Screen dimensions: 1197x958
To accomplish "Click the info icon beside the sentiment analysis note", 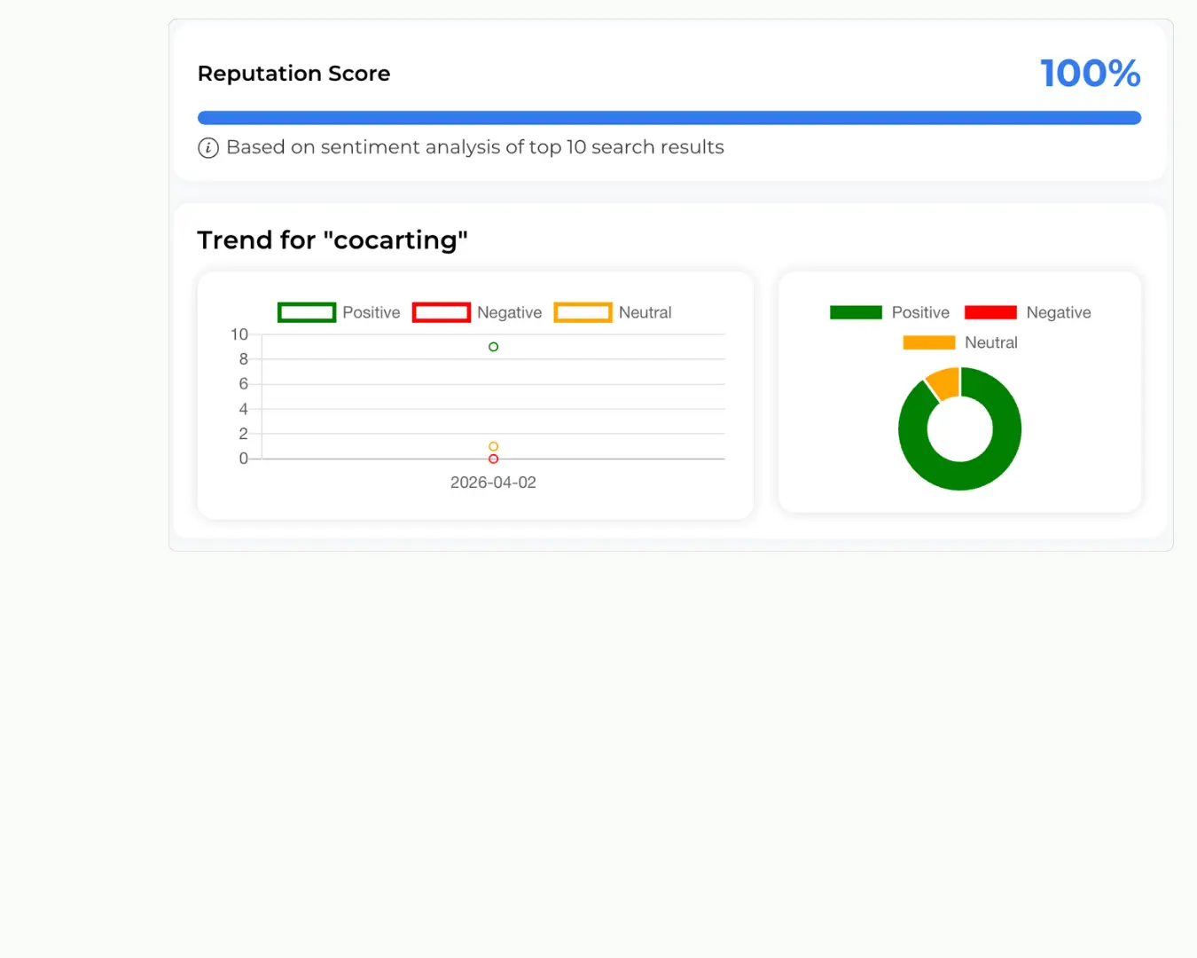I will click(207, 147).
